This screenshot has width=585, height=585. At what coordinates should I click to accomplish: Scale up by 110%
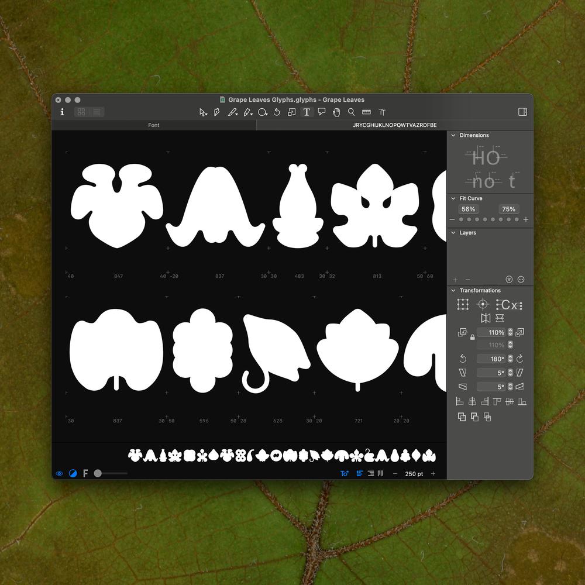pyautogui.click(x=519, y=332)
